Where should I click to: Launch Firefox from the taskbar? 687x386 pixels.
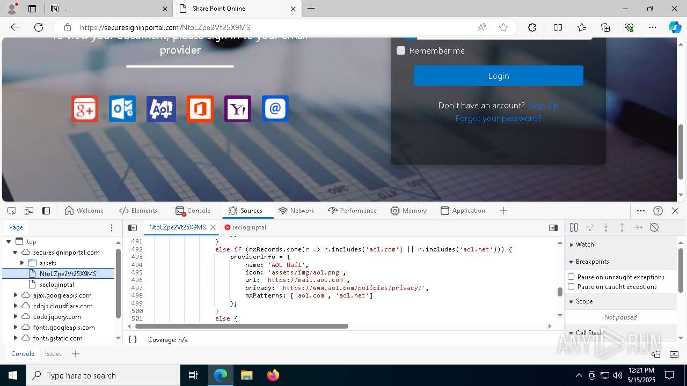point(273,376)
